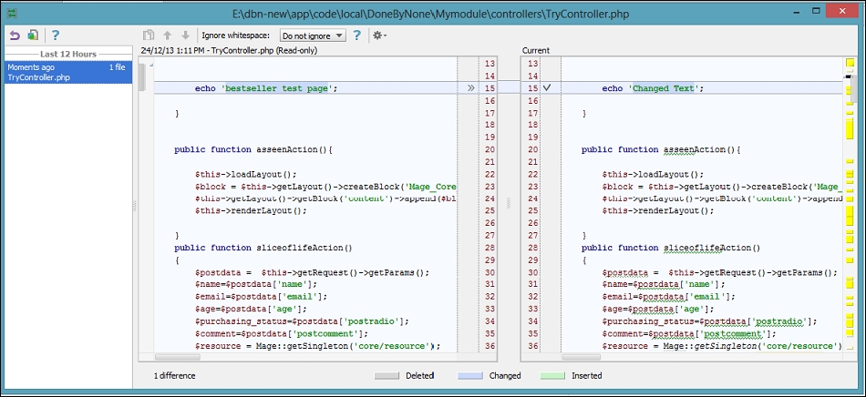
Task: Click the right pane horizontal scrollbar
Action: point(682,357)
